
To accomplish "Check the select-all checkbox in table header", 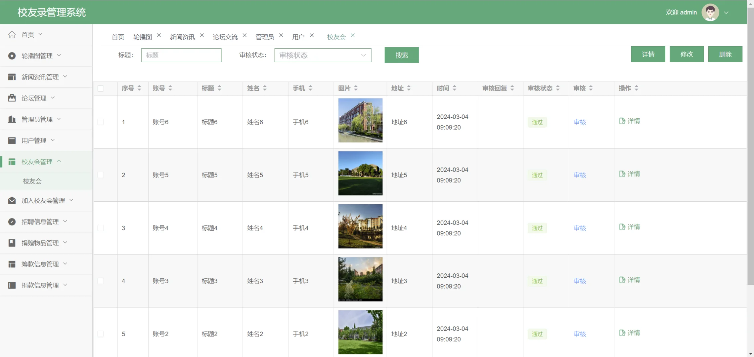I will 101,88.
